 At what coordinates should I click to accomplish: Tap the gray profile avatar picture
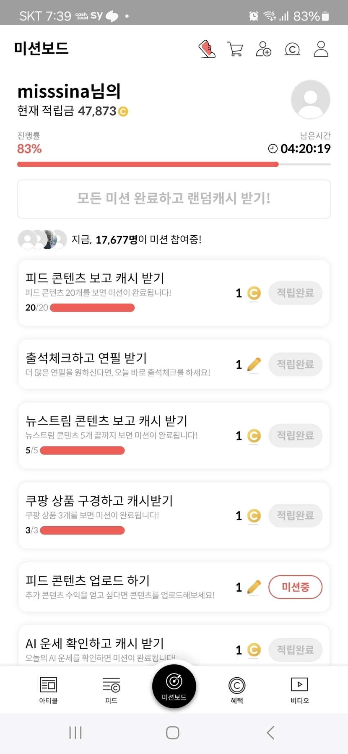310,99
